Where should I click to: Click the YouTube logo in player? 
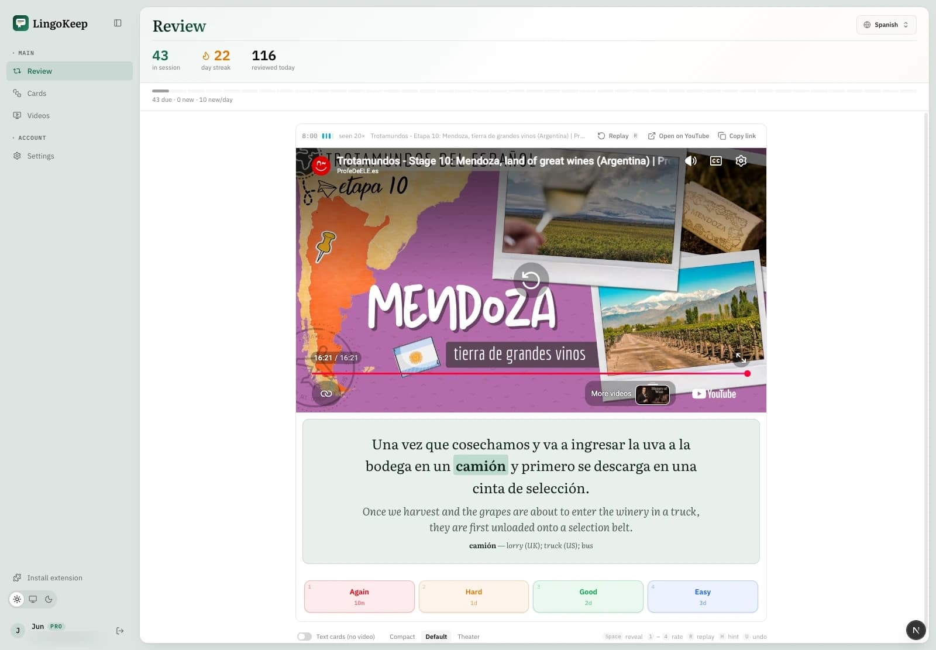714,394
